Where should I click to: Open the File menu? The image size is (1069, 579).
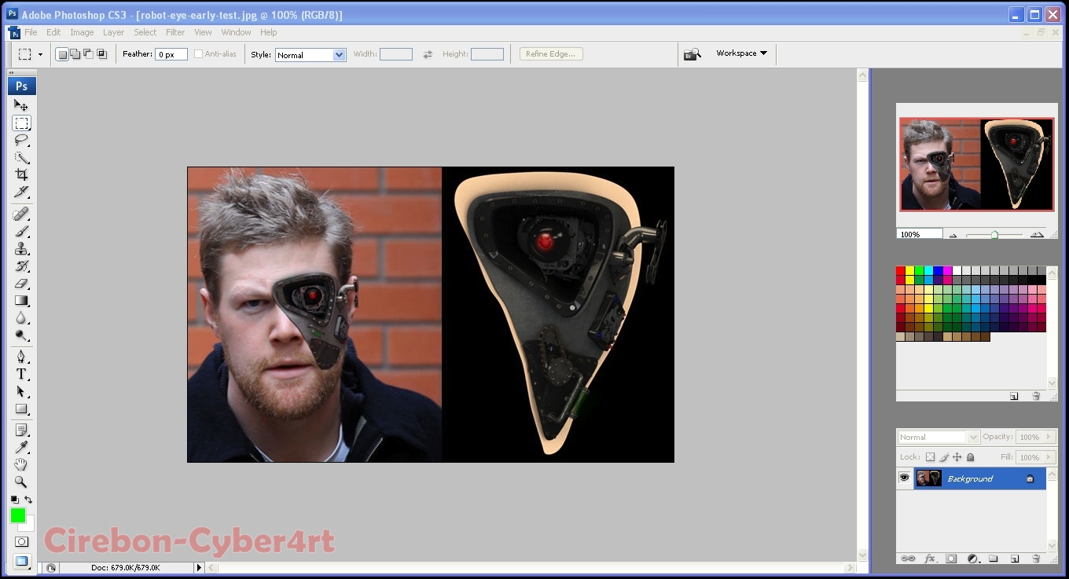click(31, 32)
